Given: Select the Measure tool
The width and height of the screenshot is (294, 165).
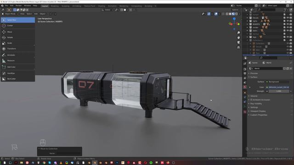Looking at the screenshot, I should point(18,60).
